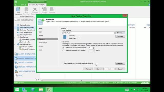This screenshot has width=164, height=92.
Task: Collapse the SureBackup tree node
Action: tap(15, 37)
